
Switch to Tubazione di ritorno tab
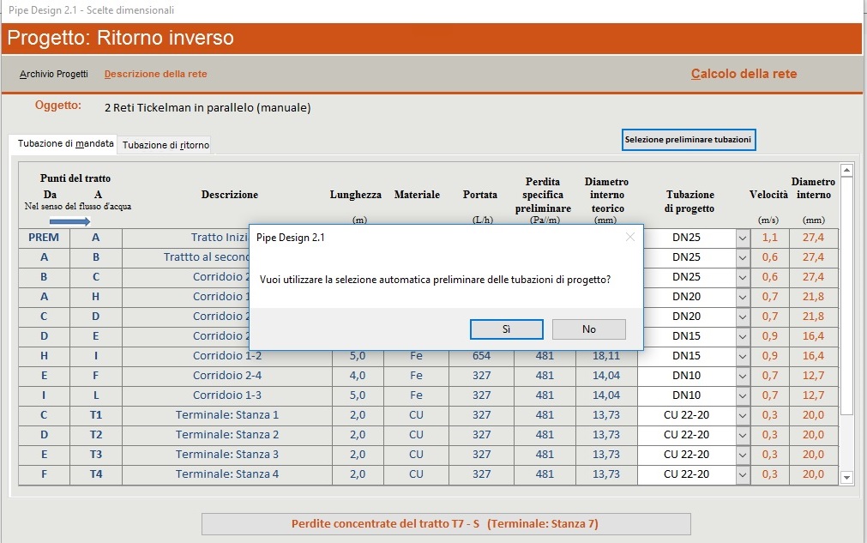tap(166, 145)
